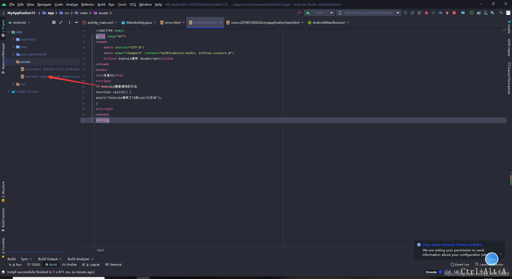
Task: Click the Android Studio logo icon
Action: (4, 4)
